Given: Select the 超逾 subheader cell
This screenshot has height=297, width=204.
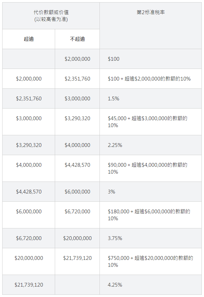Looking at the screenshot, I should tap(29, 39).
